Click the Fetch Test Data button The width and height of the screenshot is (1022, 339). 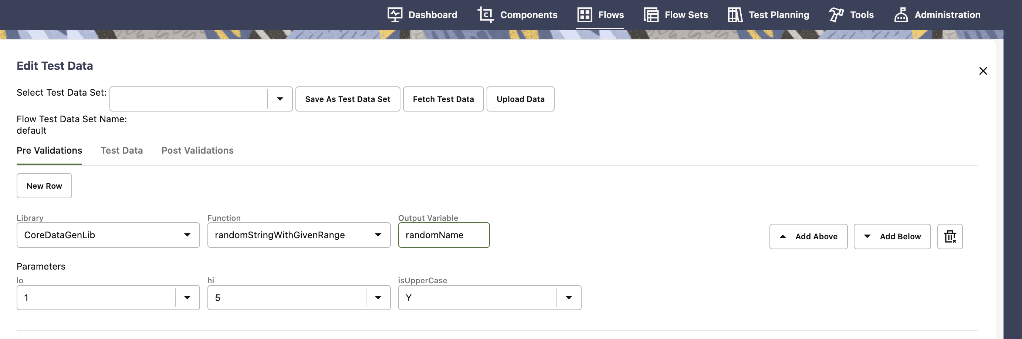coord(443,99)
